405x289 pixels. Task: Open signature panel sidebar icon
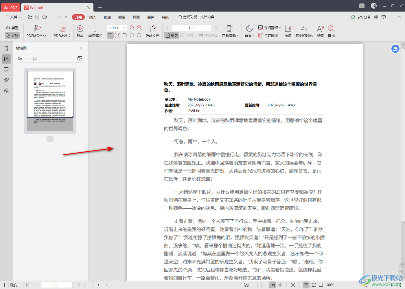click(x=6, y=90)
